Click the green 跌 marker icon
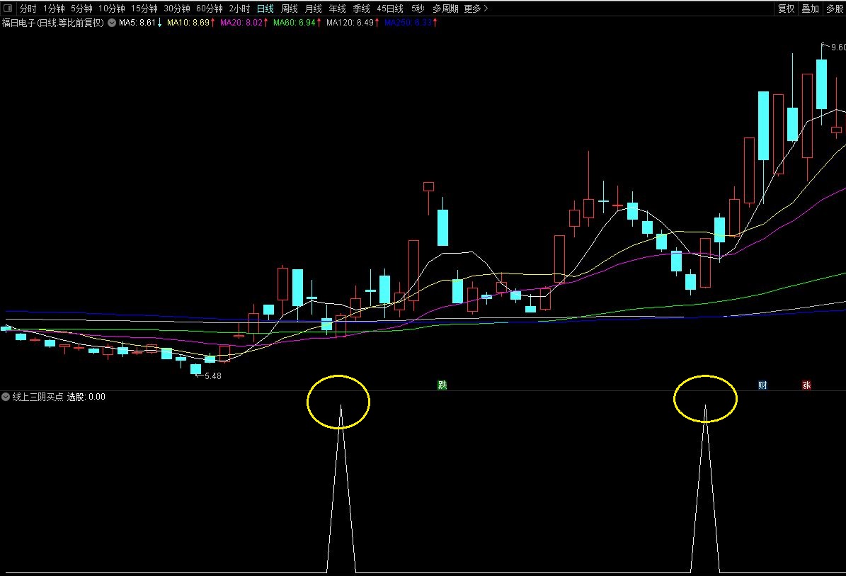This screenshot has width=846, height=576. [x=442, y=385]
